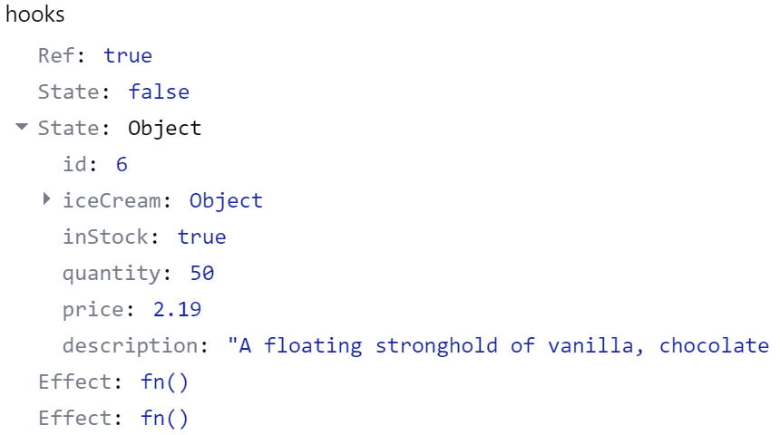Screen dimensions: 780x435
Task: Click the hooks section heading
Action: pyautogui.click(x=34, y=14)
